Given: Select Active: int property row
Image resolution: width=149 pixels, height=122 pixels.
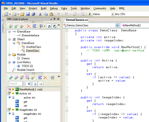Looking at the screenshot, I should click(34, 93).
